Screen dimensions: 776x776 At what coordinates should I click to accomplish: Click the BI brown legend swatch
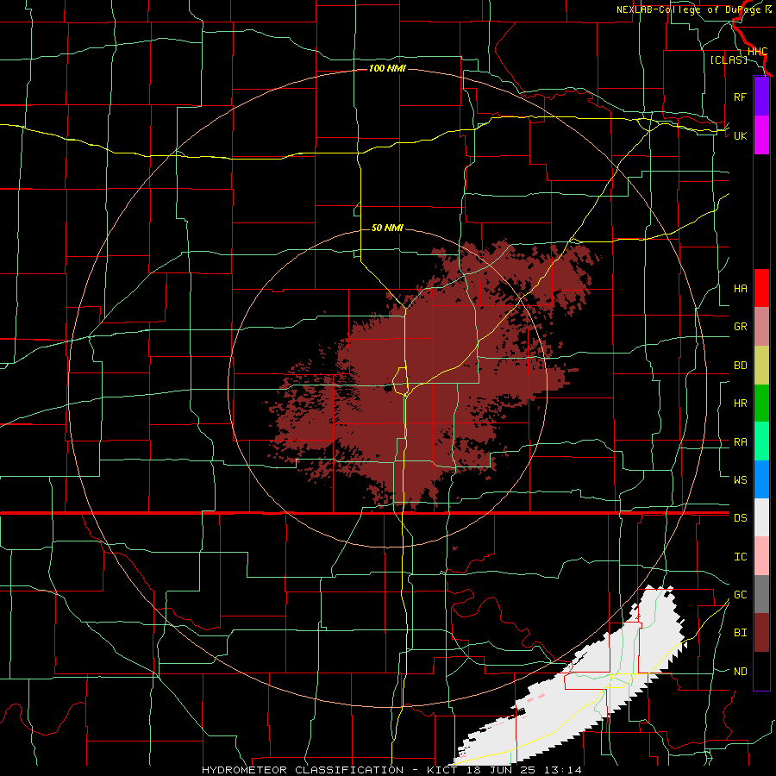coord(761,633)
